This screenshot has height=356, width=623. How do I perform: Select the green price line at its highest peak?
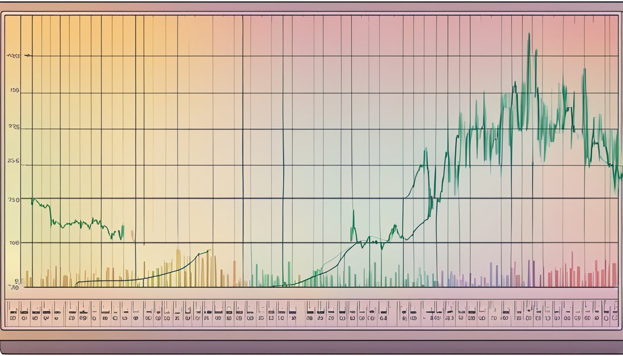pyautogui.click(x=529, y=35)
